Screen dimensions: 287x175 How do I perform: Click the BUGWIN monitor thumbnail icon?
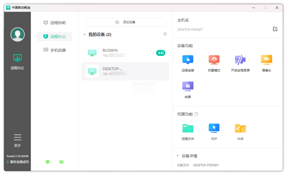pos(92,53)
